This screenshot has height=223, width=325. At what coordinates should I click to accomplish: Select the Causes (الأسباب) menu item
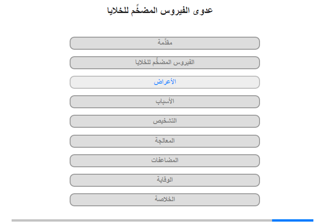(164, 102)
